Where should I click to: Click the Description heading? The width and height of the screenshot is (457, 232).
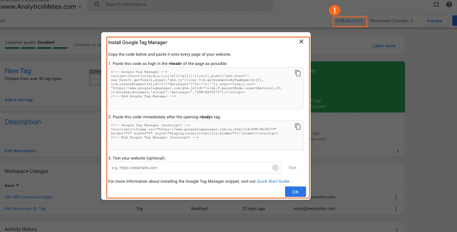23,122
